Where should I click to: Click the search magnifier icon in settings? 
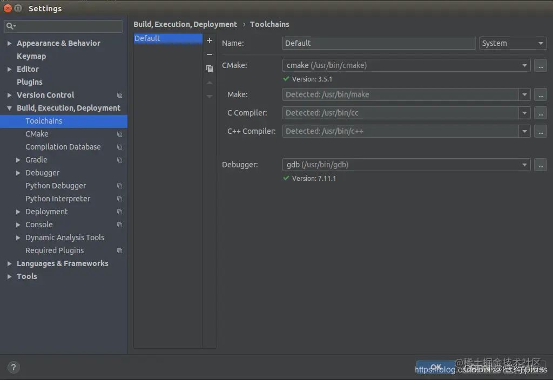pyautogui.click(x=11, y=26)
